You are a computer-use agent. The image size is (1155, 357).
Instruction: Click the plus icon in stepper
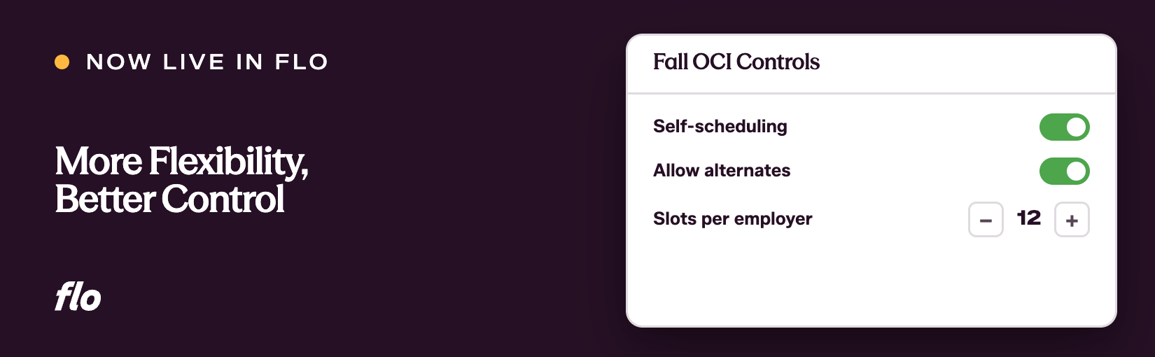1072,221
